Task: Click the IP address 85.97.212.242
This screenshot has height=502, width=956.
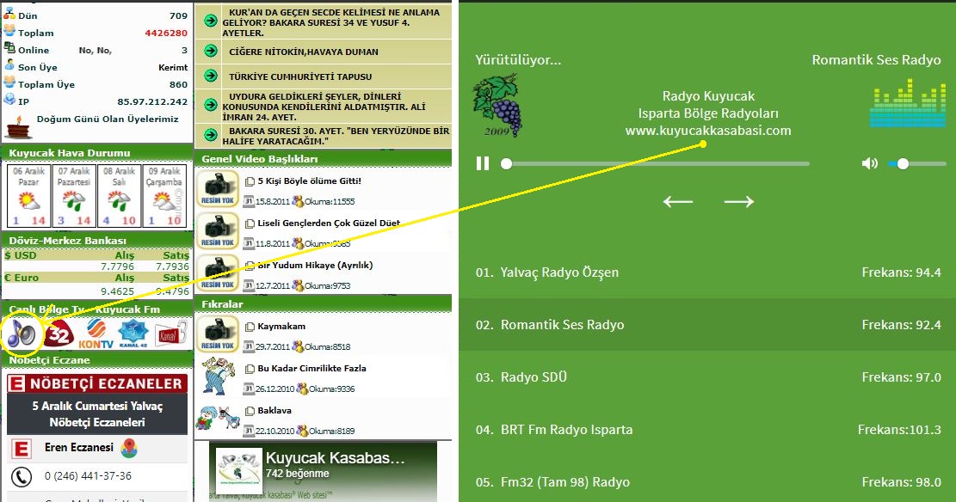Action: 152,101
